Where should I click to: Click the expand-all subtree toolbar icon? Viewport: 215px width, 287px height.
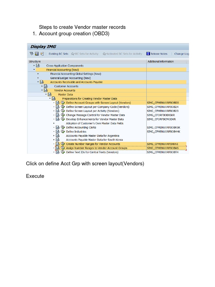click(x=31, y=54)
